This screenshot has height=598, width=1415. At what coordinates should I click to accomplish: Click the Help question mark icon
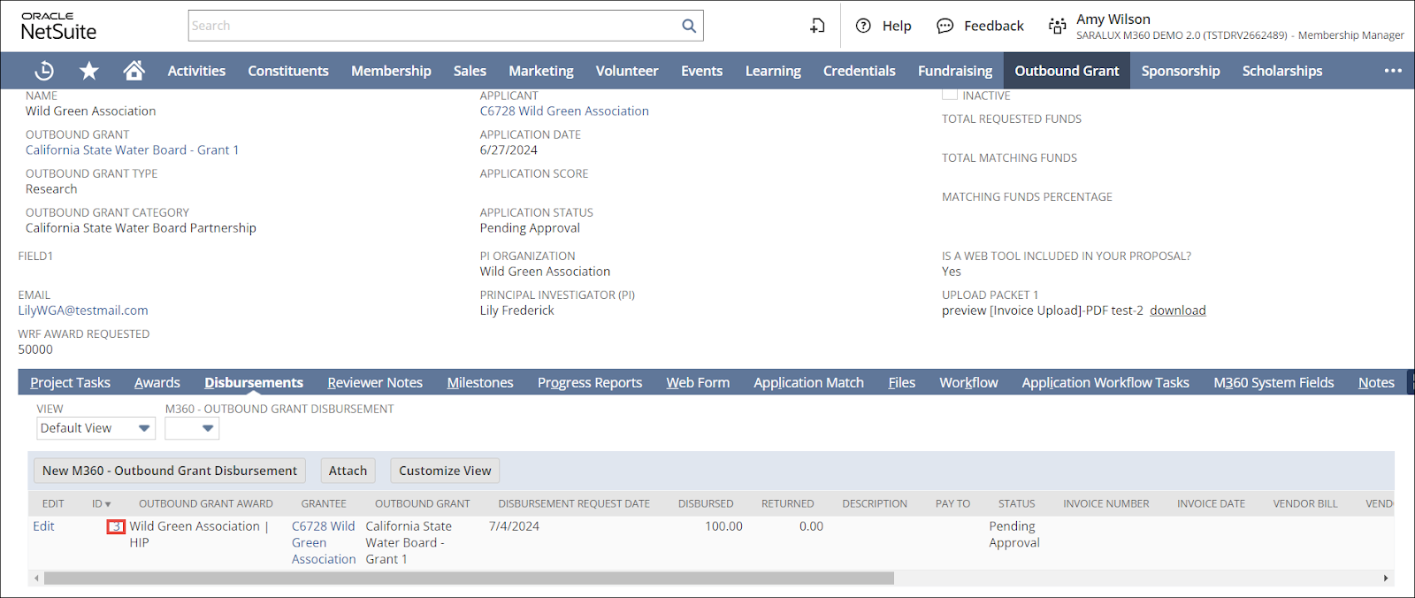pos(863,26)
